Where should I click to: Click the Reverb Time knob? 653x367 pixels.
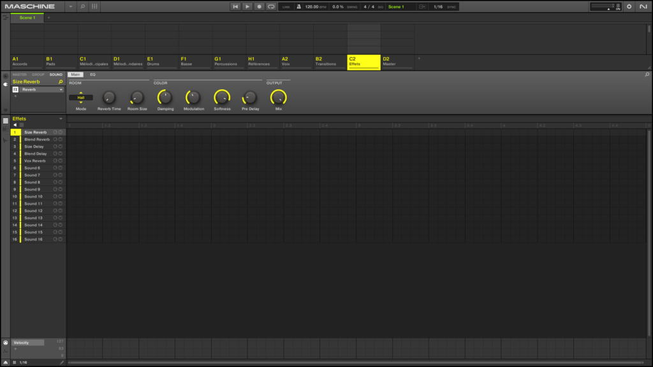click(x=109, y=97)
